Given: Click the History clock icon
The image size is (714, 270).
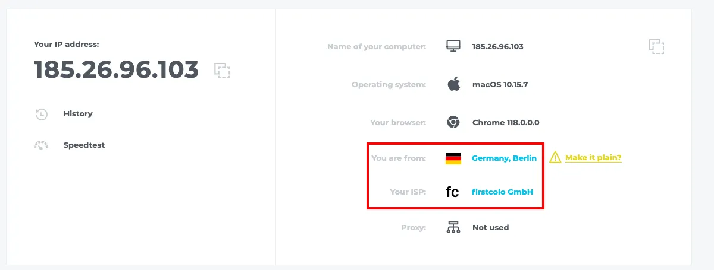Looking at the screenshot, I should click(42, 114).
